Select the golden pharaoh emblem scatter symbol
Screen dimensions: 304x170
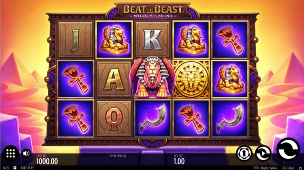click(x=192, y=79)
